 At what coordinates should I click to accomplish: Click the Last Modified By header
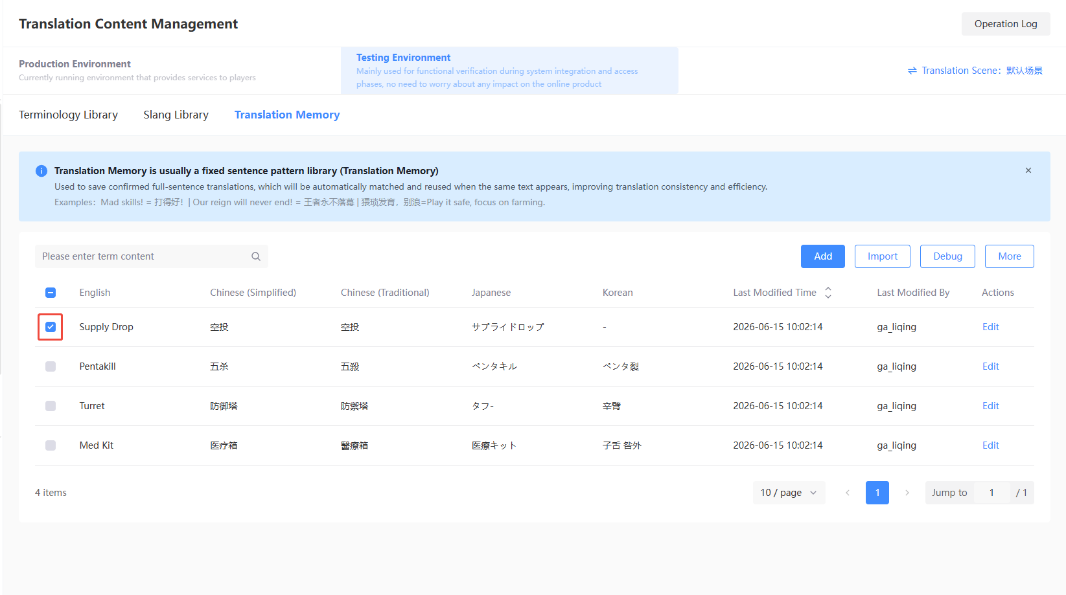pyautogui.click(x=913, y=293)
